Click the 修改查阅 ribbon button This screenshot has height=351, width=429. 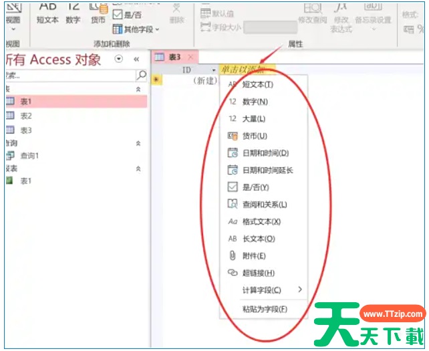click(313, 13)
